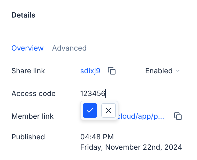Screen dimensions: 197x160
Task: Cancel access code edit with X
Action: 109,110
